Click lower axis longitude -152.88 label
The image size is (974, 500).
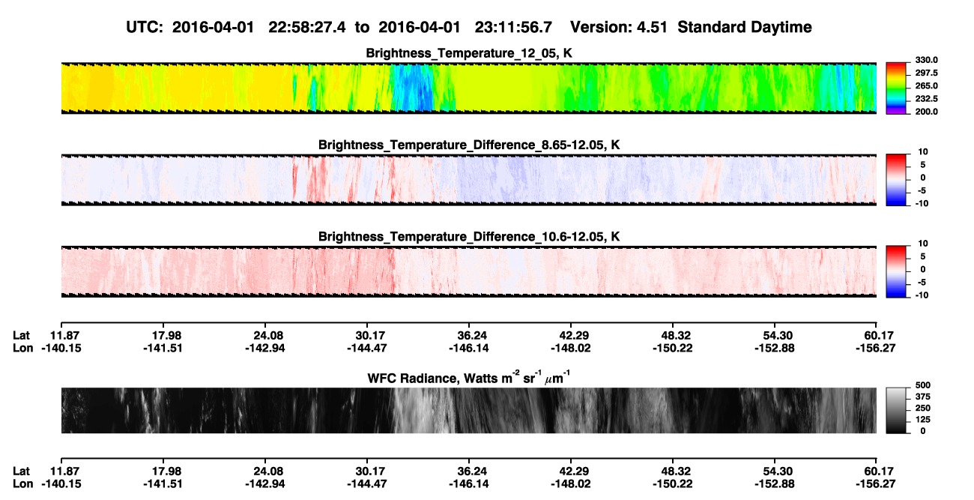click(x=775, y=484)
